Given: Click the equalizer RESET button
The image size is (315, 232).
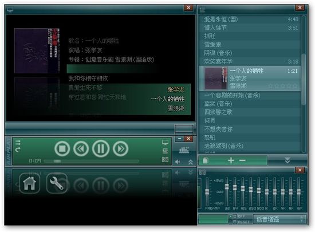Looking at the screenshot, I should click(241, 222).
